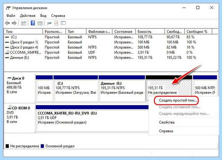This screenshot has height=160, width=222.
Task: Toggle the show/hide console tree icon
Action: click(x=24, y=23)
